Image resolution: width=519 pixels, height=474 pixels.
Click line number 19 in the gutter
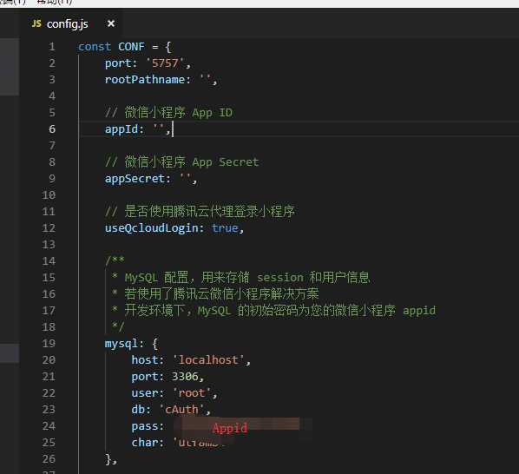(49, 344)
